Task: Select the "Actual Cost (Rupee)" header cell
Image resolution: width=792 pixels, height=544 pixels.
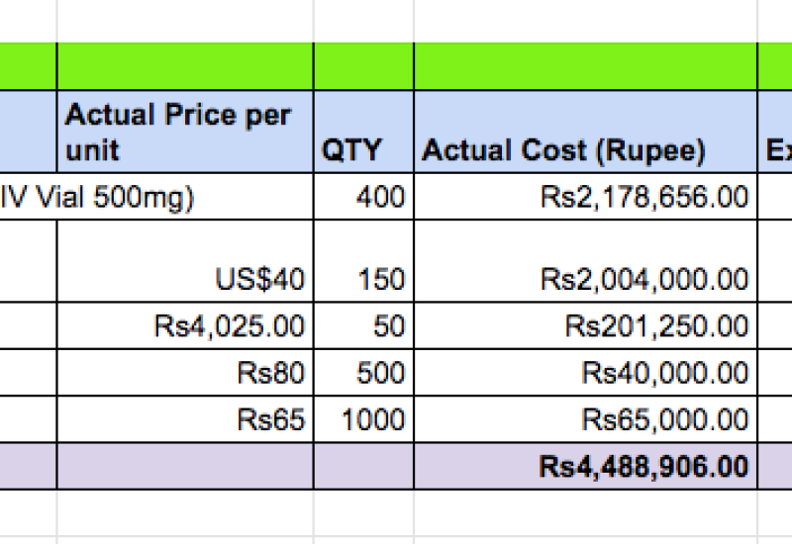Action: point(585,133)
